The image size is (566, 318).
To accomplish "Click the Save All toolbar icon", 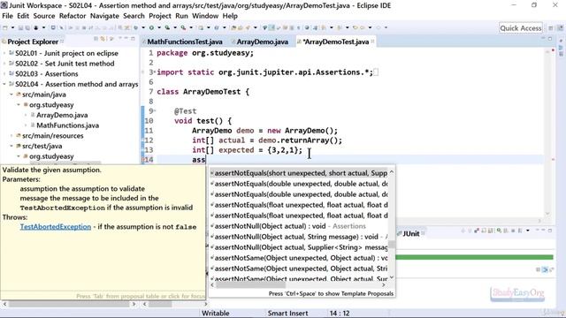I will [27, 27].
